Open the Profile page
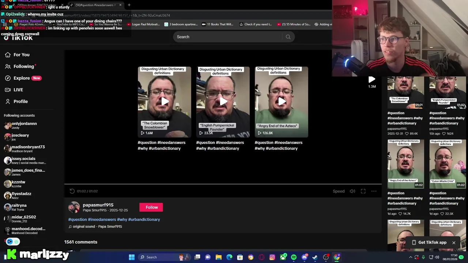Image resolution: width=468 pixels, height=263 pixels. point(16,102)
